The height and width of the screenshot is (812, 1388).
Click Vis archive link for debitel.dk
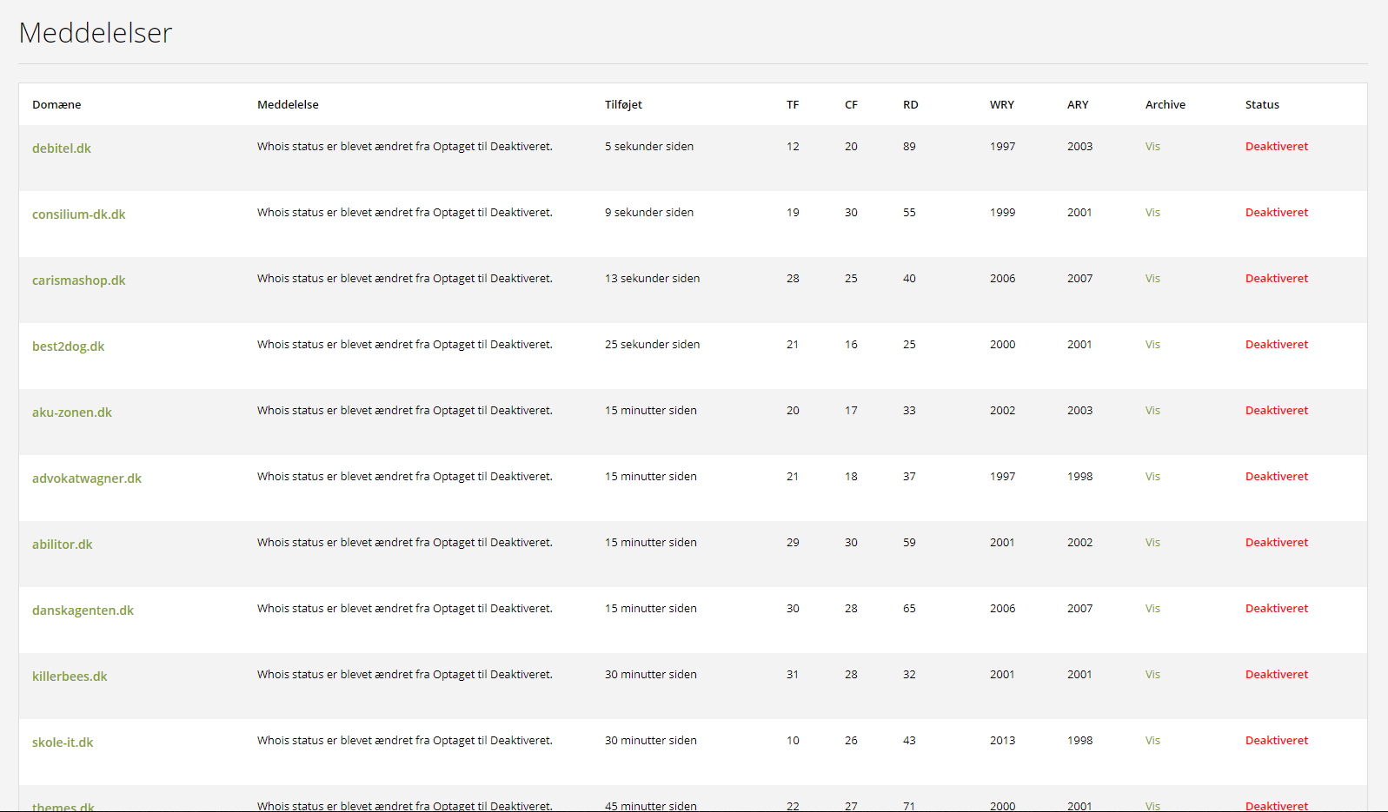(x=1152, y=147)
